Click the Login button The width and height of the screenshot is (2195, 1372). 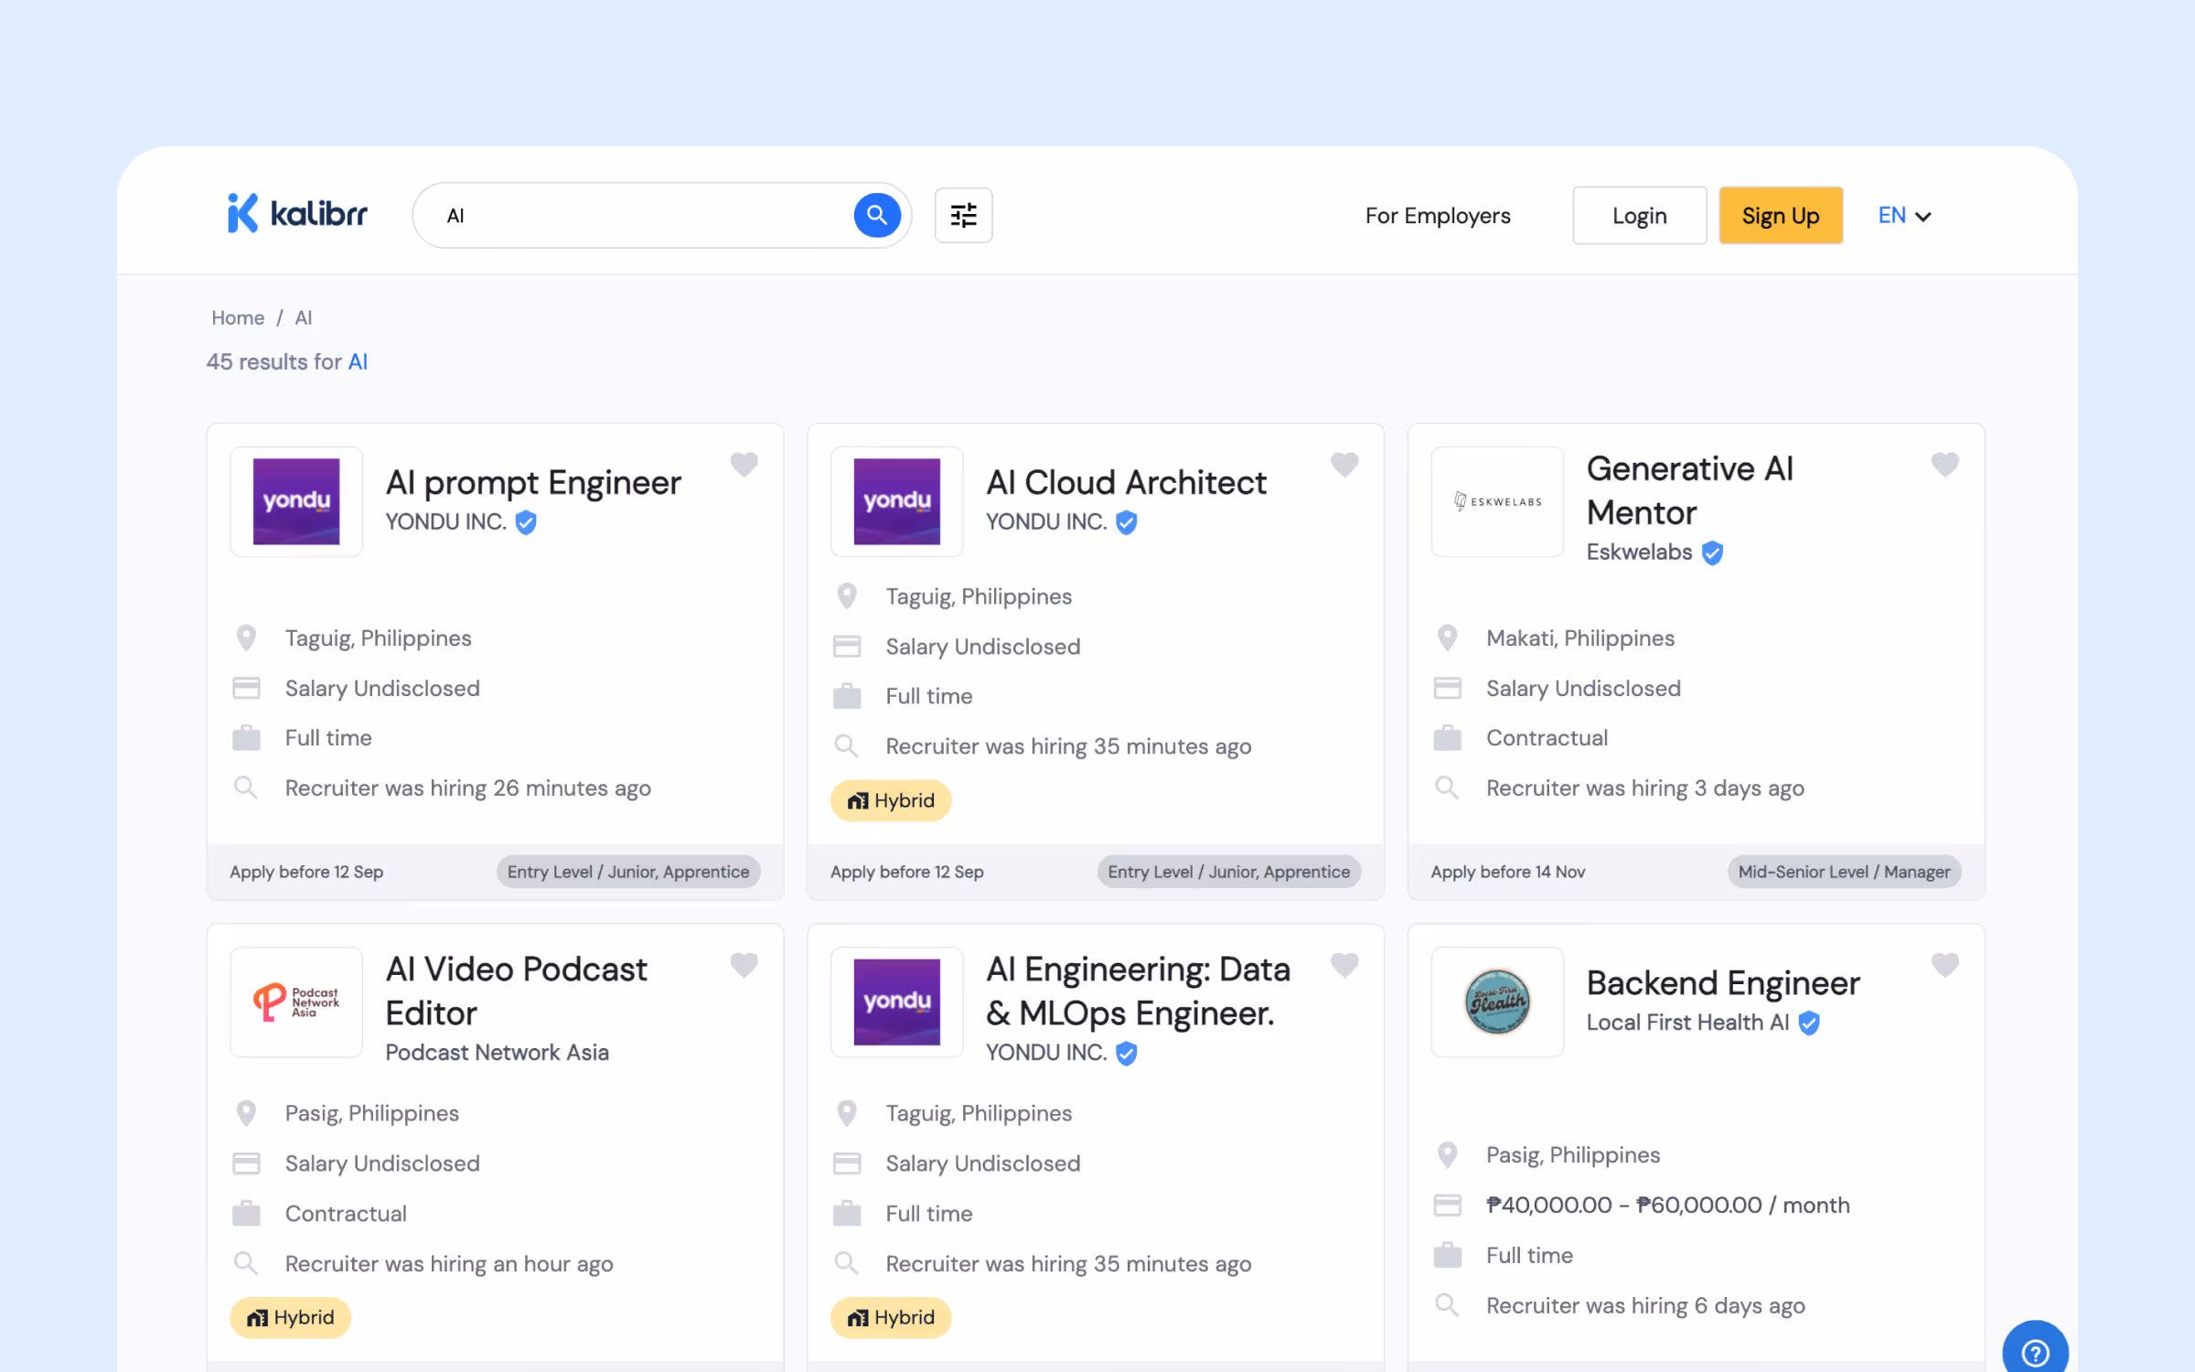coord(1639,215)
